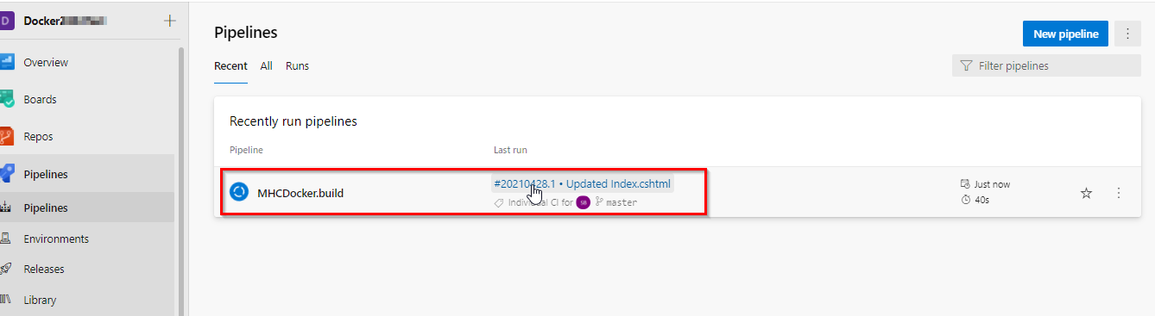Open the Library icon in sidebar

(6, 300)
